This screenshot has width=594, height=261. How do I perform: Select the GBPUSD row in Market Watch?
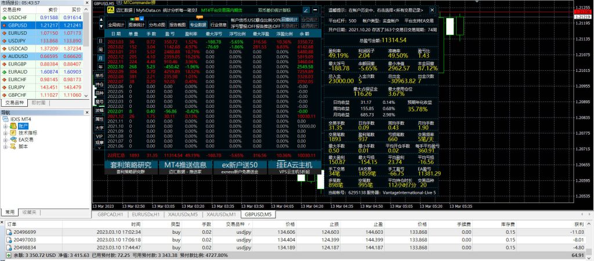pyautogui.click(x=41, y=26)
